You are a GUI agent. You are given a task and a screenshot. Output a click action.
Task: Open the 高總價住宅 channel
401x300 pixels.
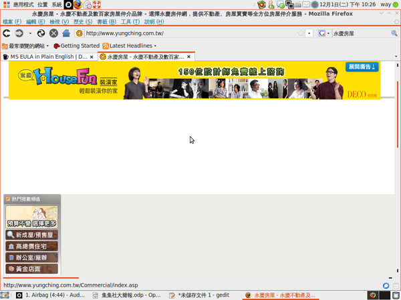click(x=31, y=246)
